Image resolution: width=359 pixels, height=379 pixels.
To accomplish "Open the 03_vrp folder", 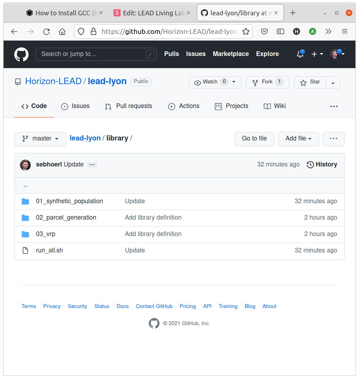I will 45,234.
